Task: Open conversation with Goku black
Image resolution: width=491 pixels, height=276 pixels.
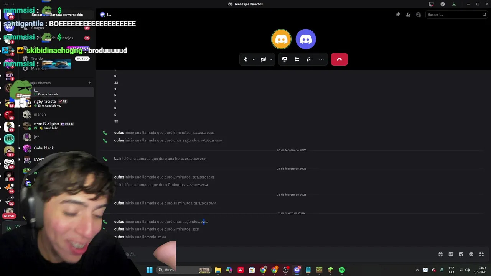Action: click(58, 148)
